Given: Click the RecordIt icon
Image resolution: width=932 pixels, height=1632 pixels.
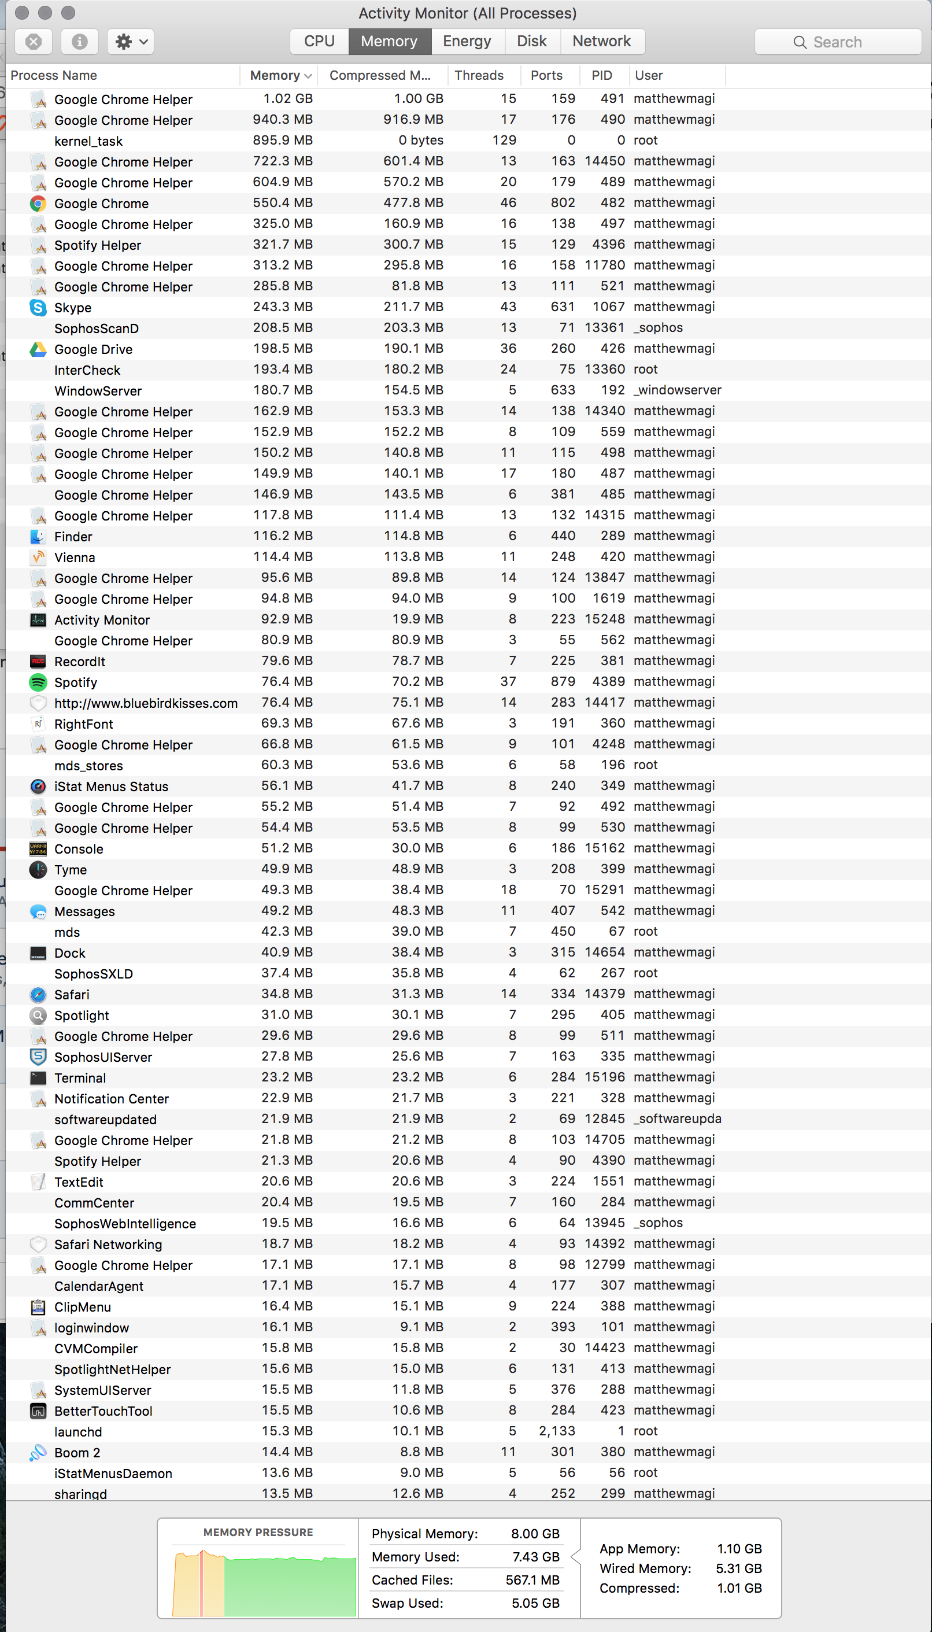Looking at the screenshot, I should [x=38, y=662].
